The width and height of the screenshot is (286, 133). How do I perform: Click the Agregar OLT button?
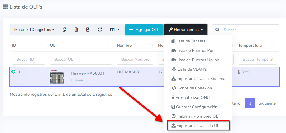click(144, 30)
